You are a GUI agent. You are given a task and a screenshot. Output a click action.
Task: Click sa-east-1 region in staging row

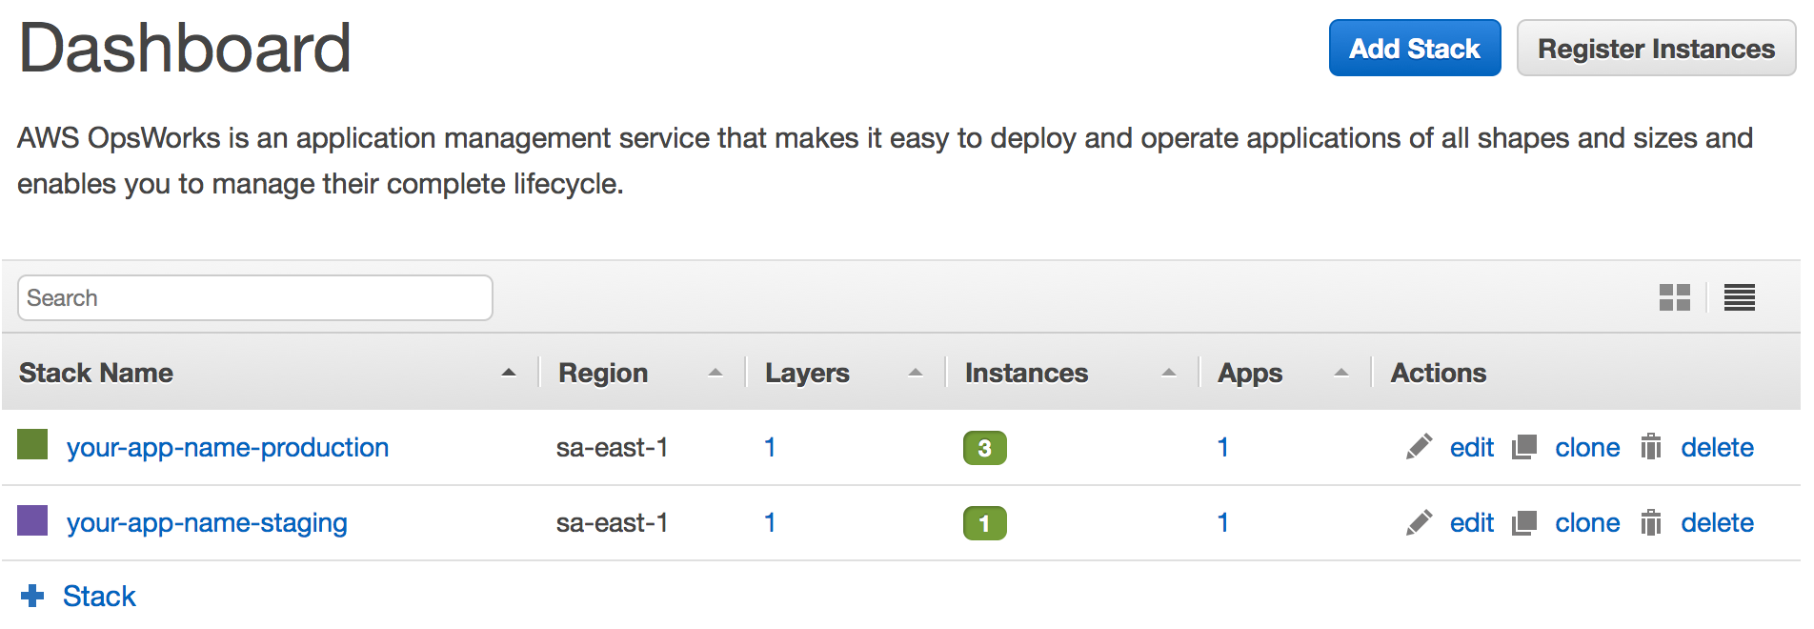[612, 522]
